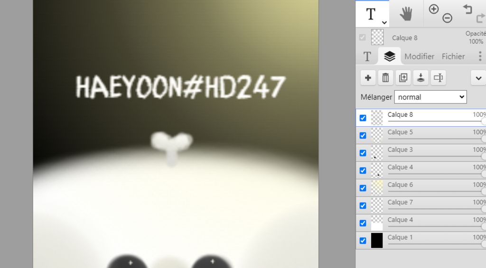This screenshot has width=486, height=268.
Task: Toggle checkbox of Calque 4 above Calque 1
Action: [x=363, y=223]
